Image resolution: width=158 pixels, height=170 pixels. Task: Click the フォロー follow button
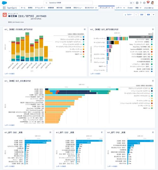[x=129, y=15]
